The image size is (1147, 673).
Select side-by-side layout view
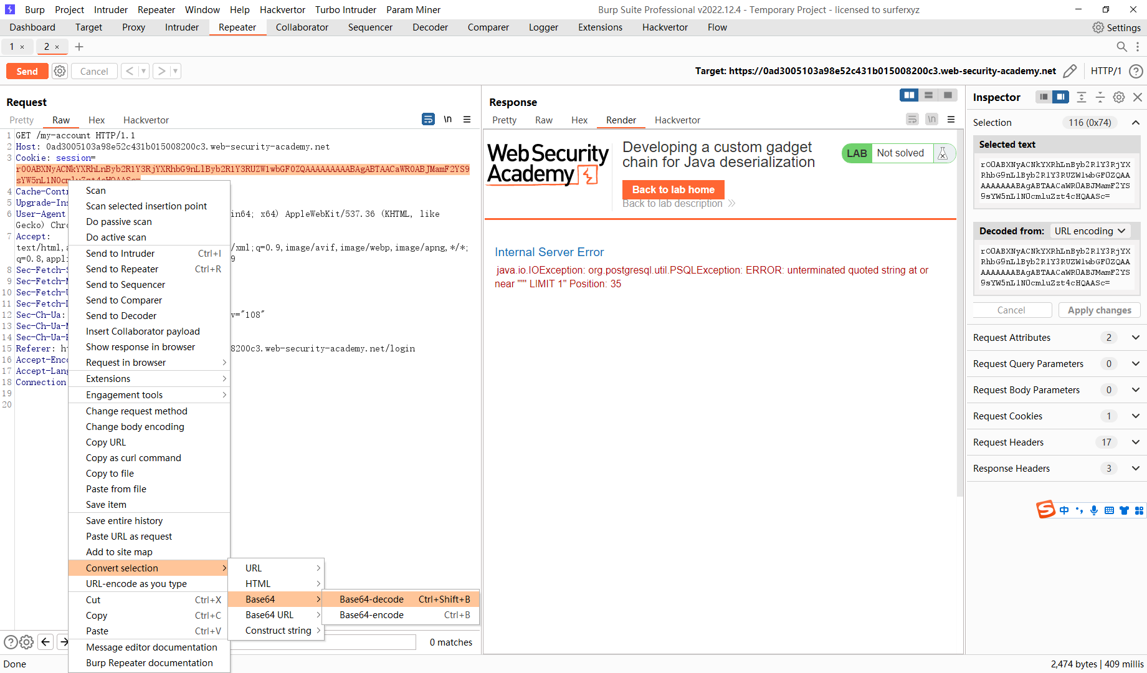tap(910, 95)
